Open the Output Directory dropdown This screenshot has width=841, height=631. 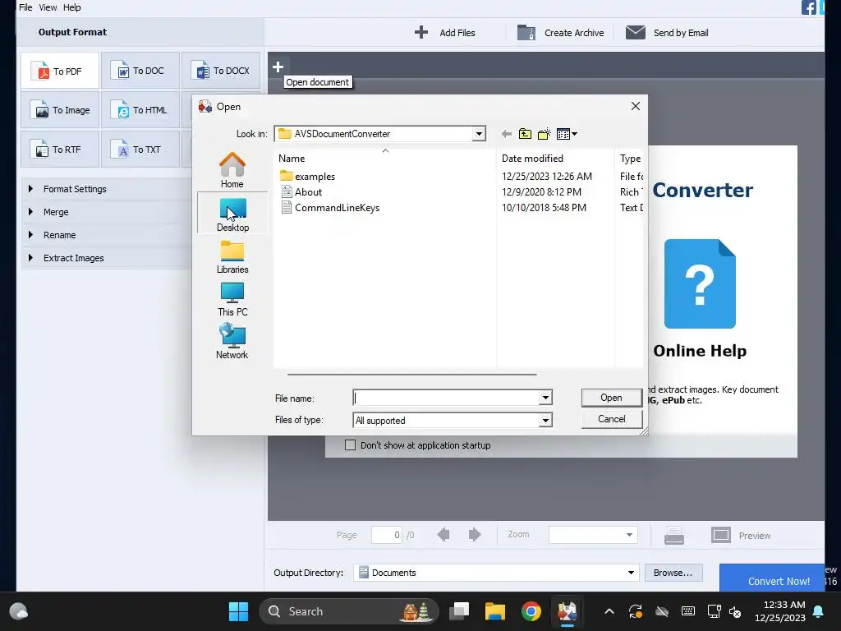(x=631, y=573)
